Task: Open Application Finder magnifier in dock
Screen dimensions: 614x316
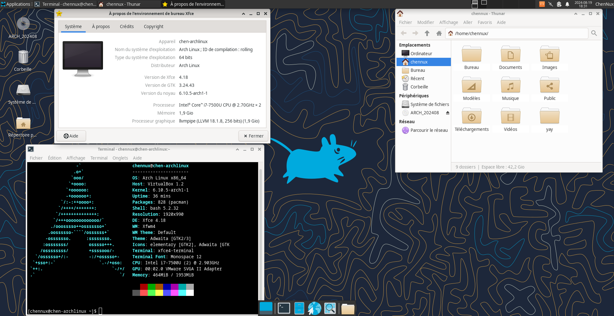Action: pyautogui.click(x=330, y=308)
